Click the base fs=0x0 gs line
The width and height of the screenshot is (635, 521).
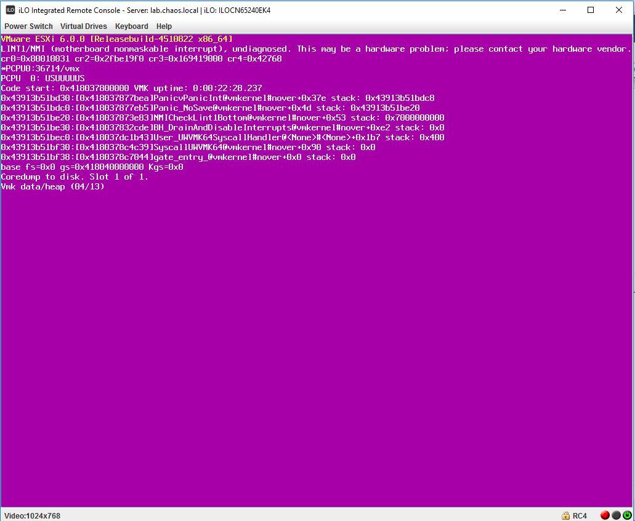coord(92,167)
